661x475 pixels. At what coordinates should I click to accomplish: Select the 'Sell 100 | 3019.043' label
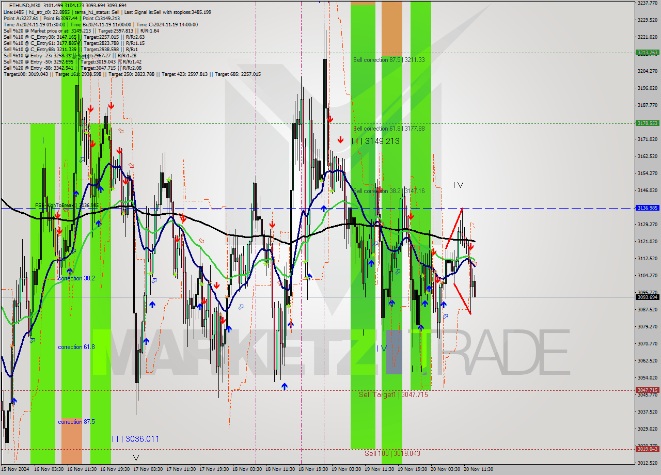pyautogui.click(x=392, y=453)
